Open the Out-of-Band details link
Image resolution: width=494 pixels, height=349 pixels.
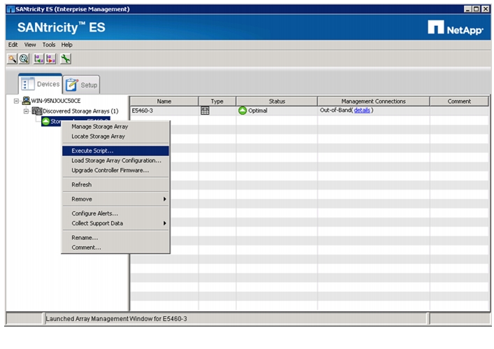tap(362, 111)
